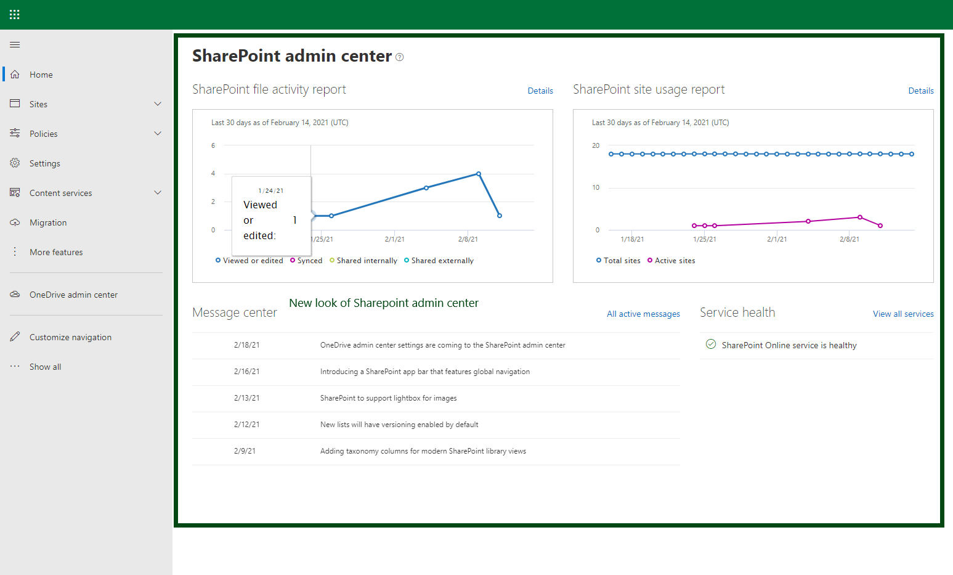The image size is (953, 575).
Task: Open OneDrive admin center link
Action: 73,295
